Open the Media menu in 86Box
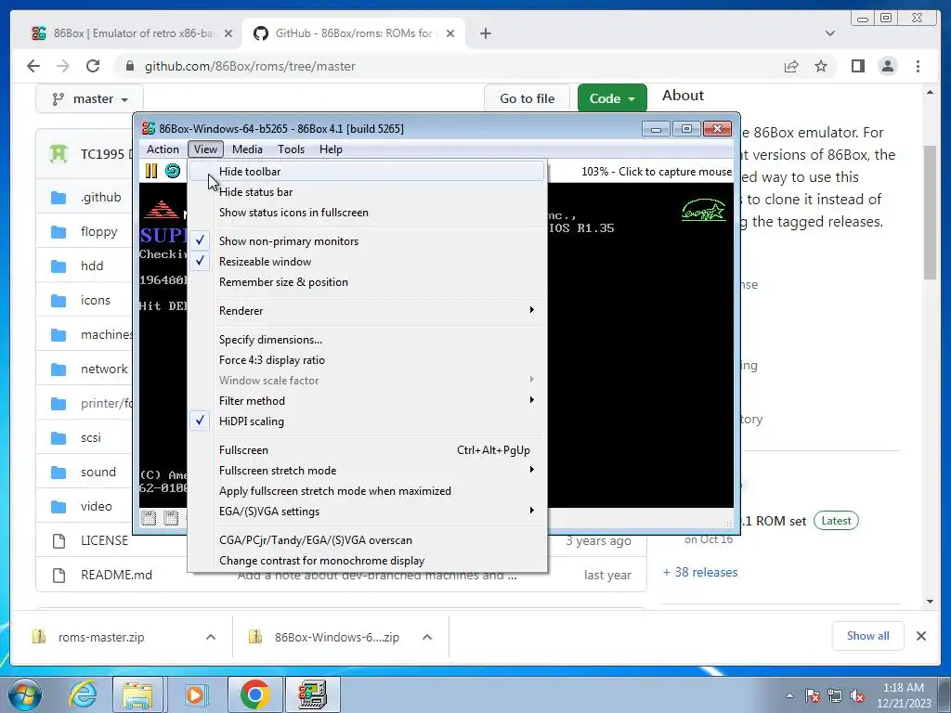Screen dimensions: 951x713 [247, 149]
